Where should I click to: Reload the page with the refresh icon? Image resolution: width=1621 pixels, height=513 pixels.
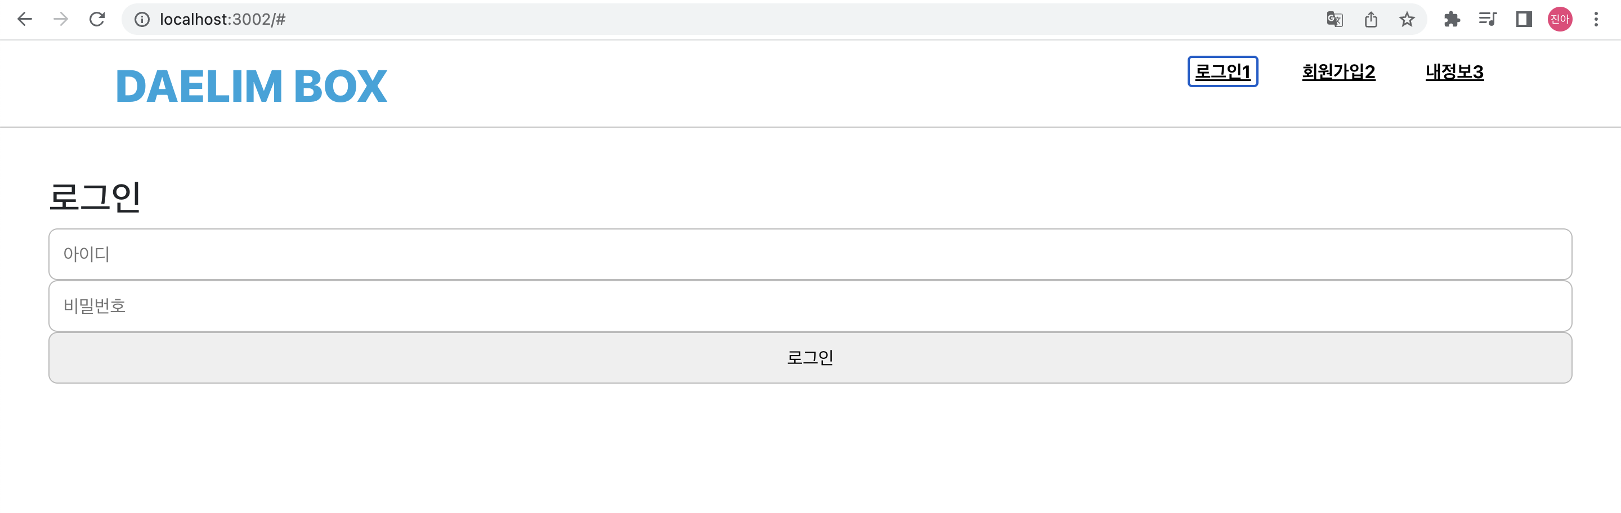pyautogui.click(x=97, y=20)
